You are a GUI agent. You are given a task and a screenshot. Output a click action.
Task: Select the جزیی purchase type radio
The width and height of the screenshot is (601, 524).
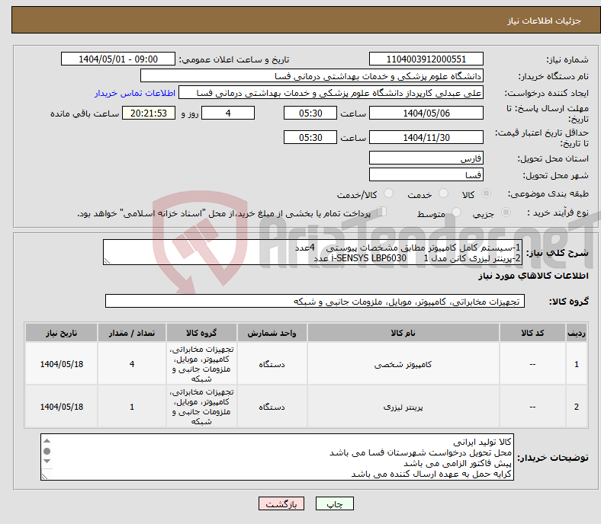tap(506, 212)
